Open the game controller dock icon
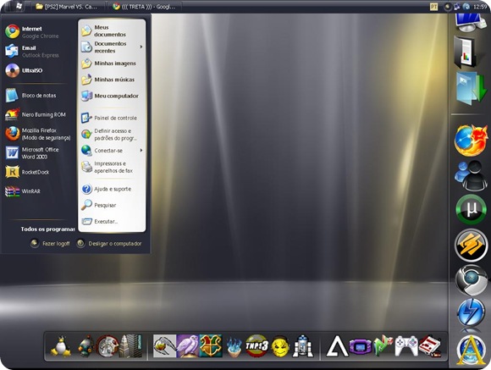Screen dimensions: 491x370 tap(406, 346)
